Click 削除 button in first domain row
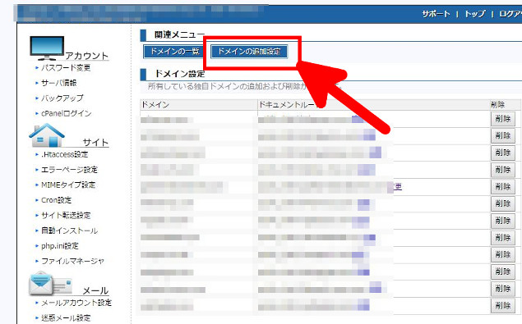The width and height of the screenshot is (522, 324). 503,119
